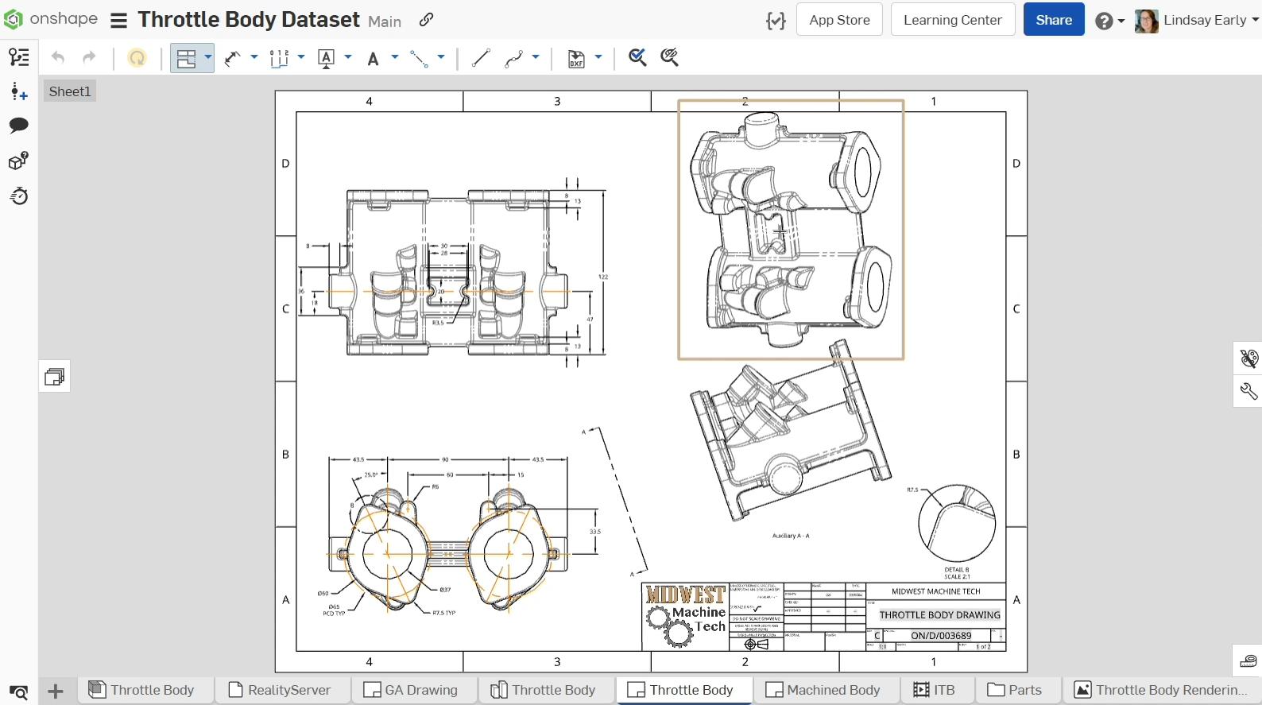Viewport: 1262px width, 705px height.
Task: Open the Lindsay Early account menu
Action: click(x=1199, y=21)
